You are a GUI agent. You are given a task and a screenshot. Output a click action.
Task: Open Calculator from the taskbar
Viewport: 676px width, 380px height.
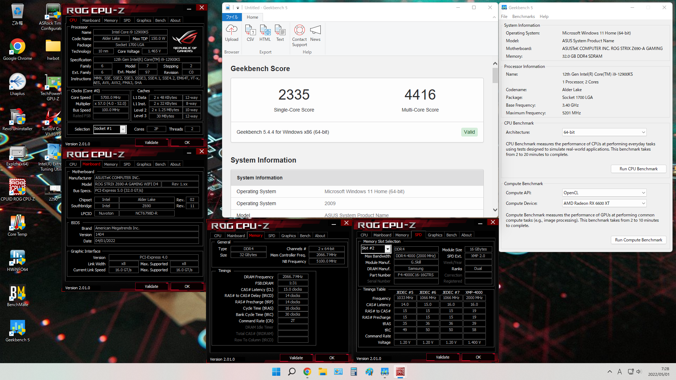coord(353,372)
